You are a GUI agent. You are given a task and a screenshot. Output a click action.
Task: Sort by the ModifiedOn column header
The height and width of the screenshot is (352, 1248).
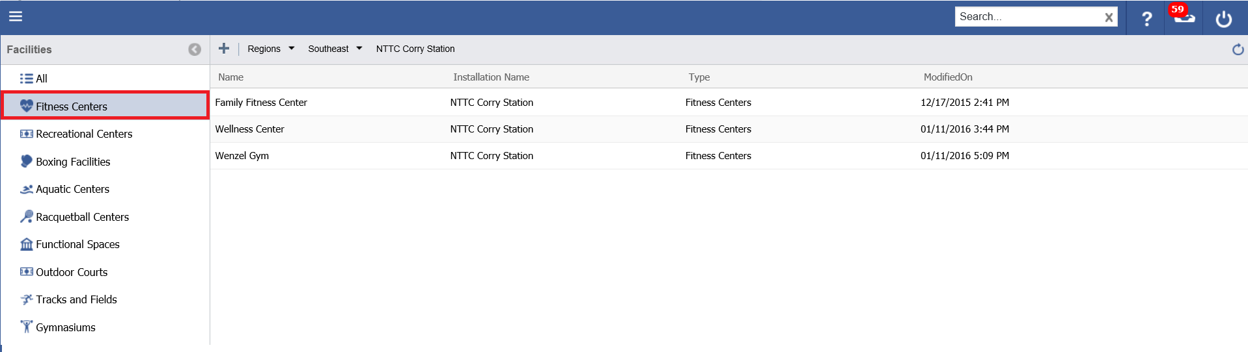point(948,77)
